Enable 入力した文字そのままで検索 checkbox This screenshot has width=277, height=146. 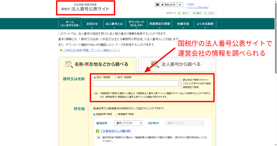click(x=181, y=84)
